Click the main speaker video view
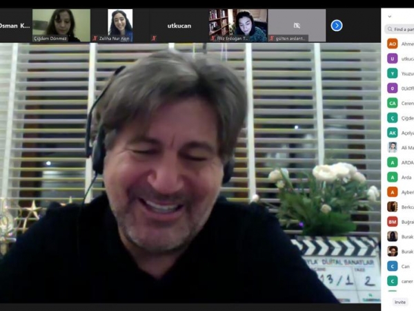This screenshot has width=414, height=311. pos(190,173)
